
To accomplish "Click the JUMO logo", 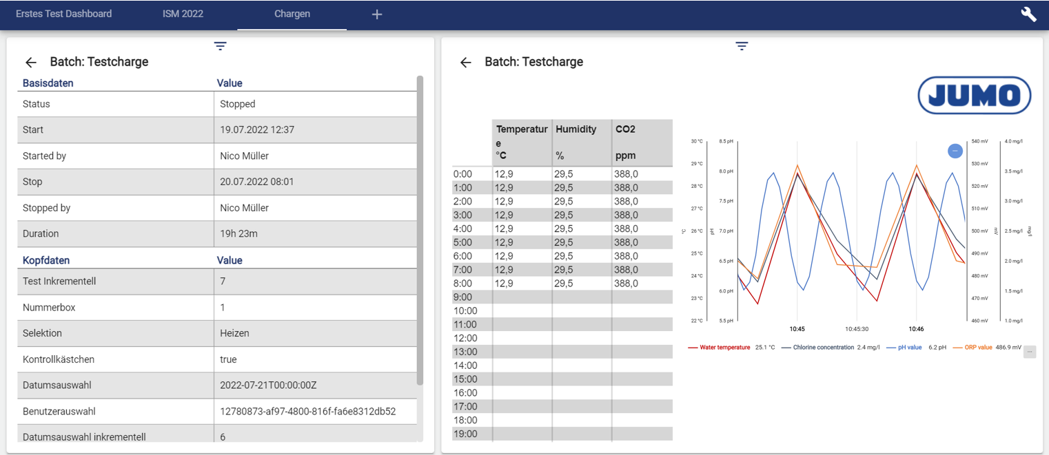I will pyautogui.click(x=974, y=96).
